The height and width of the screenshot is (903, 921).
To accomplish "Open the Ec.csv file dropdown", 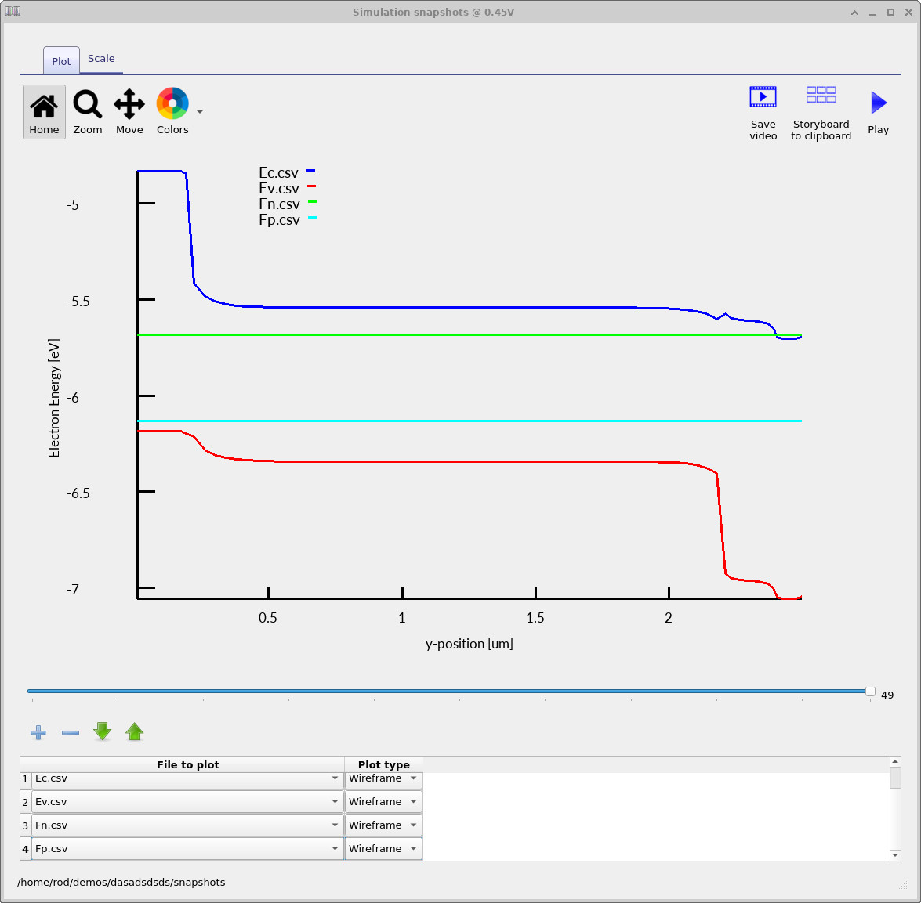I will click(187, 778).
